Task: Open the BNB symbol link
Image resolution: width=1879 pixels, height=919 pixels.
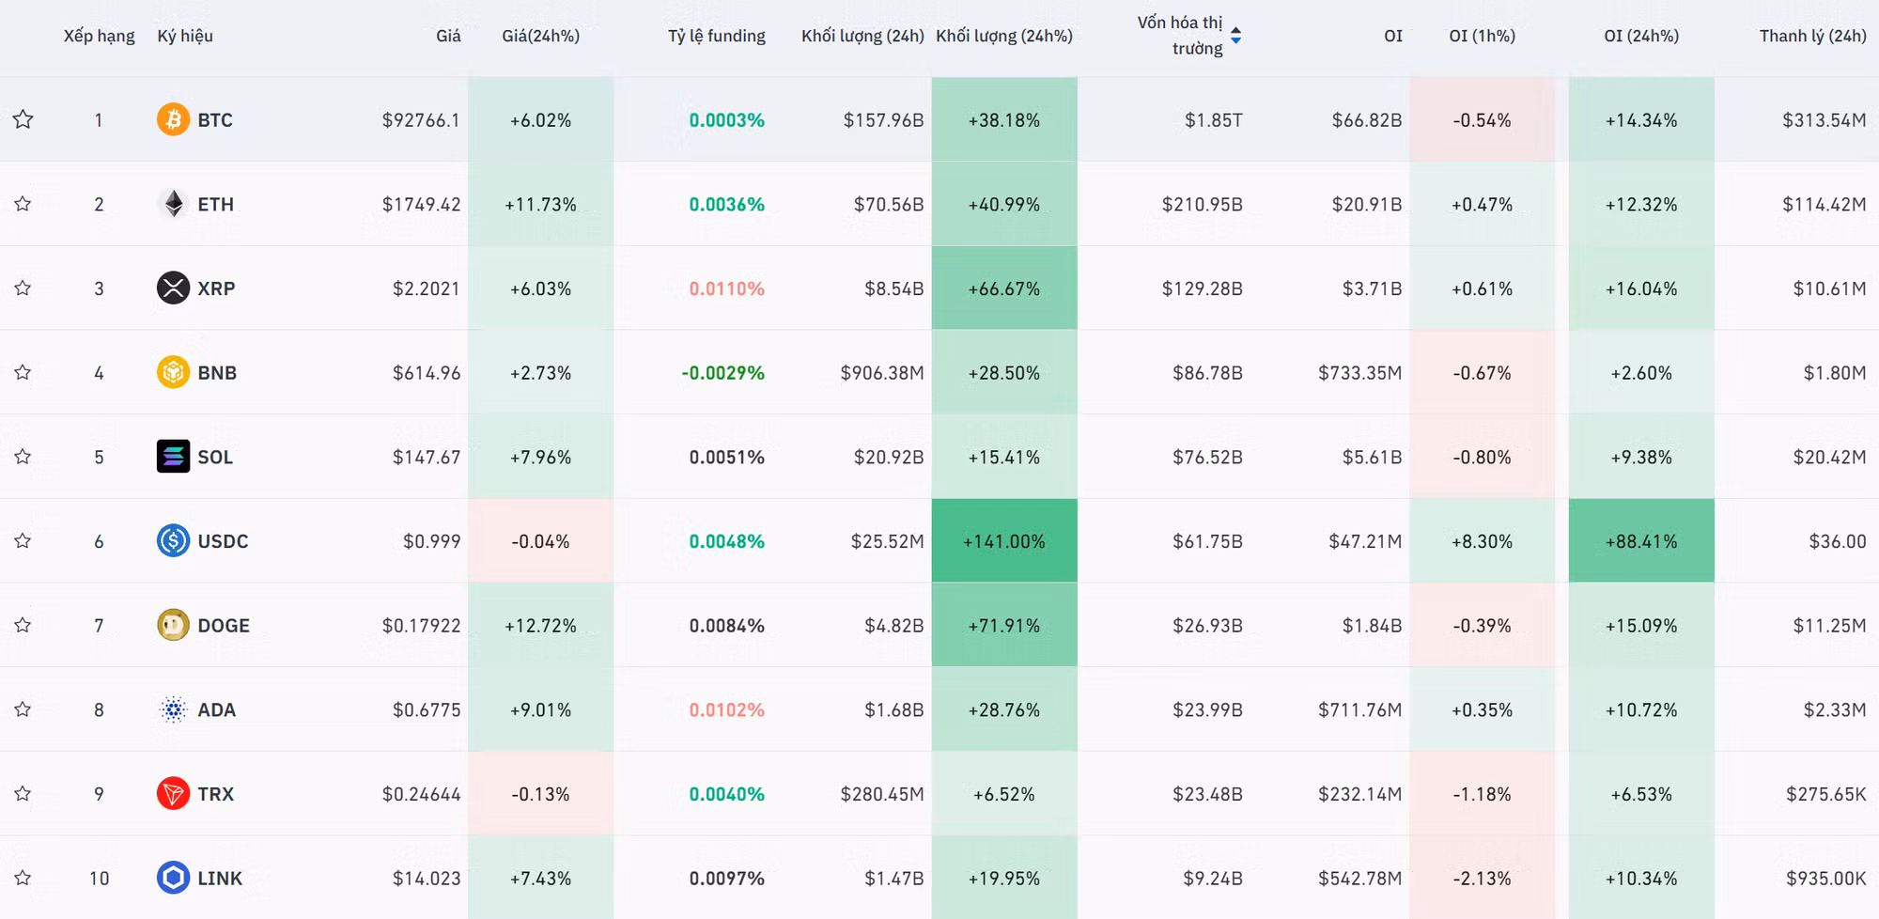Action: (217, 372)
